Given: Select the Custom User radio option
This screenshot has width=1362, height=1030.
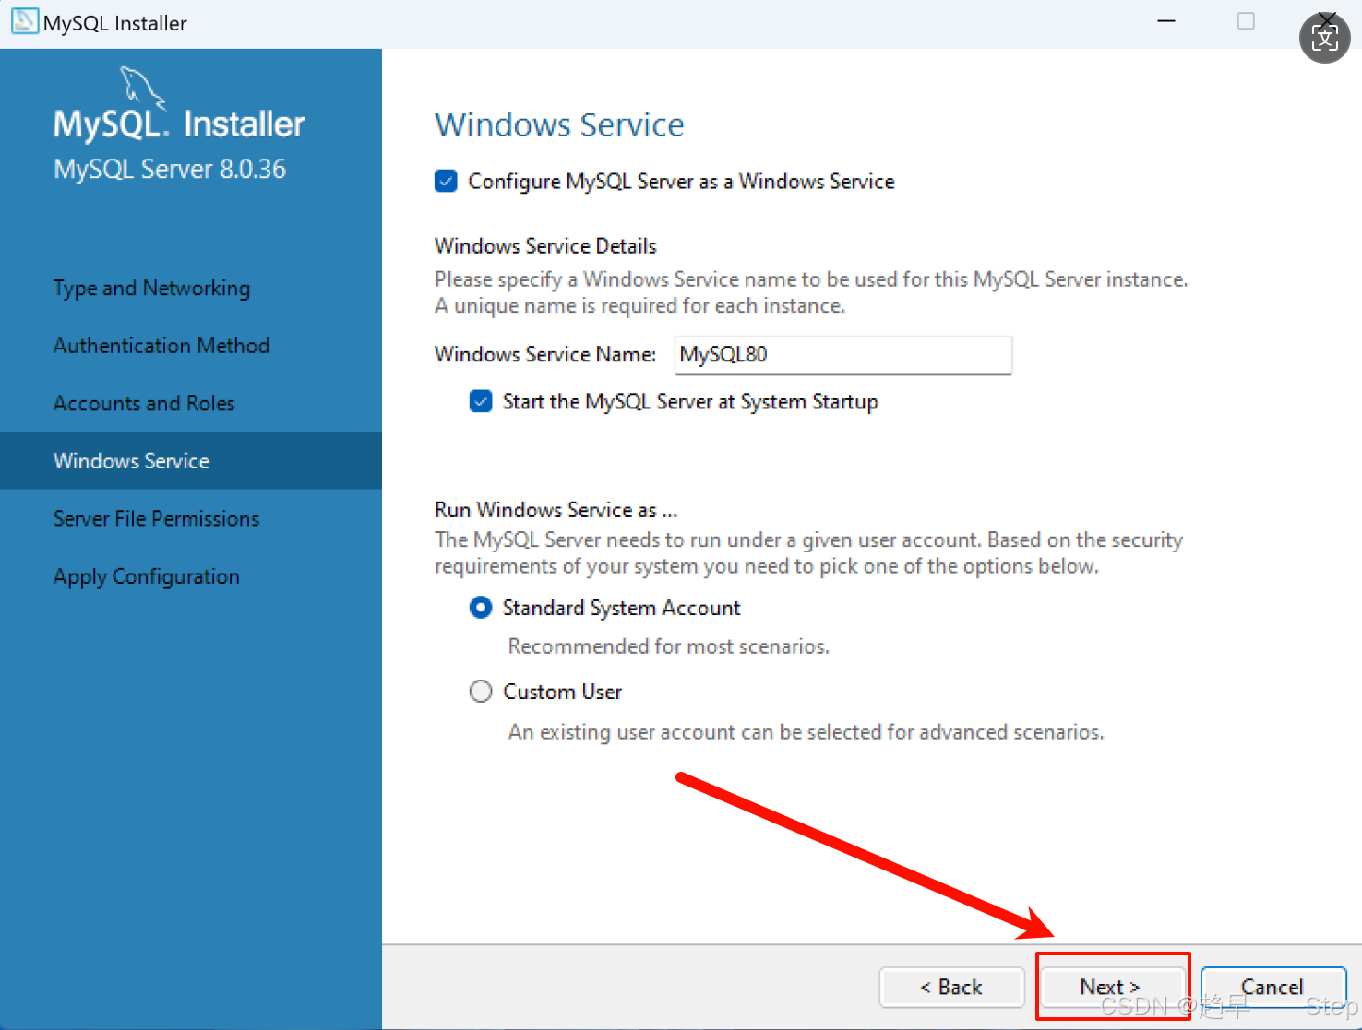Looking at the screenshot, I should [481, 692].
